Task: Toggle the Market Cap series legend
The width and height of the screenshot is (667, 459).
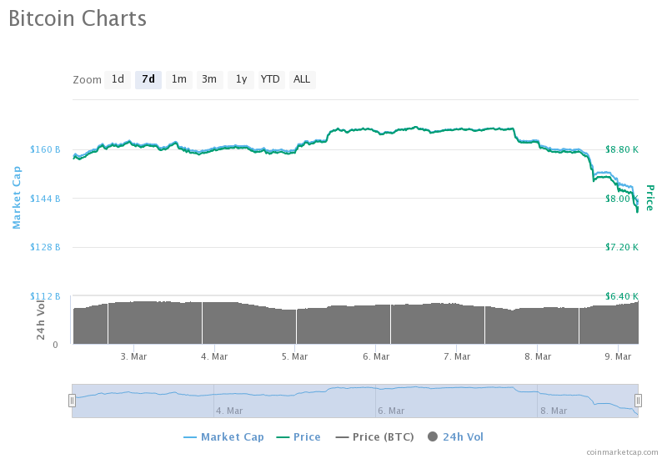Action: 223,437
